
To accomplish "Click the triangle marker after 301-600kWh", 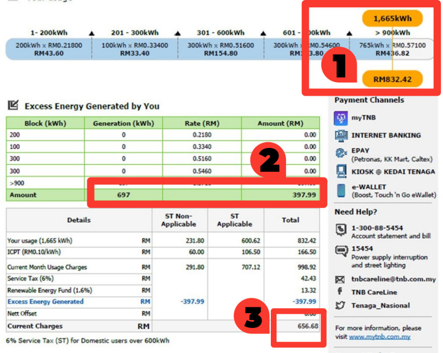I will (x=263, y=34).
